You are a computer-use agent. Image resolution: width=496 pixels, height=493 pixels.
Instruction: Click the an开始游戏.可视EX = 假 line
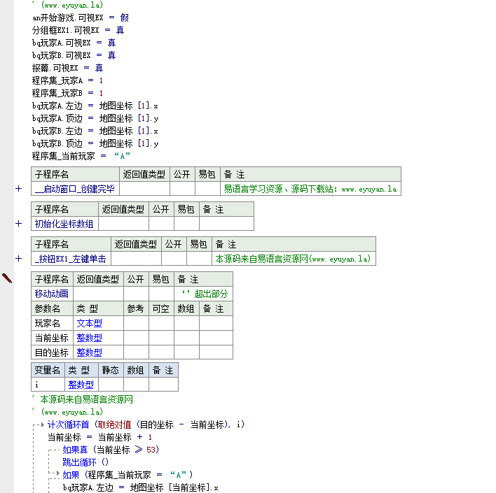(x=81, y=17)
